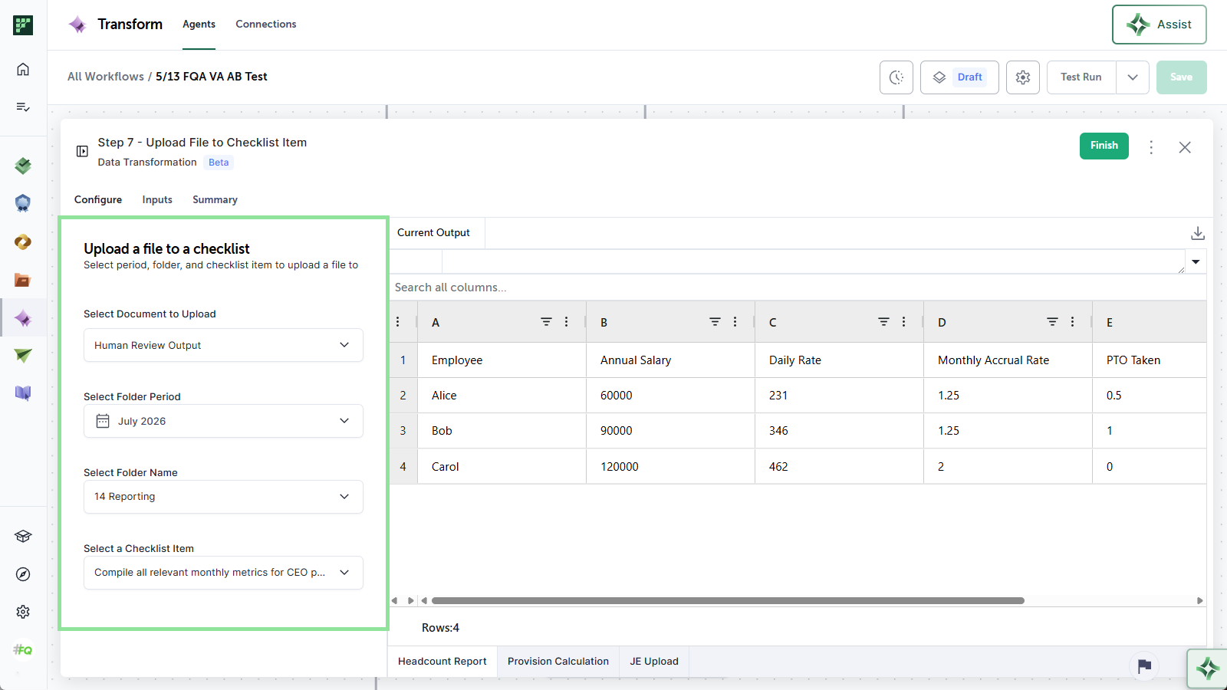Click the compass explore icon
Screen dimensions: 1227x690
tap(23, 574)
